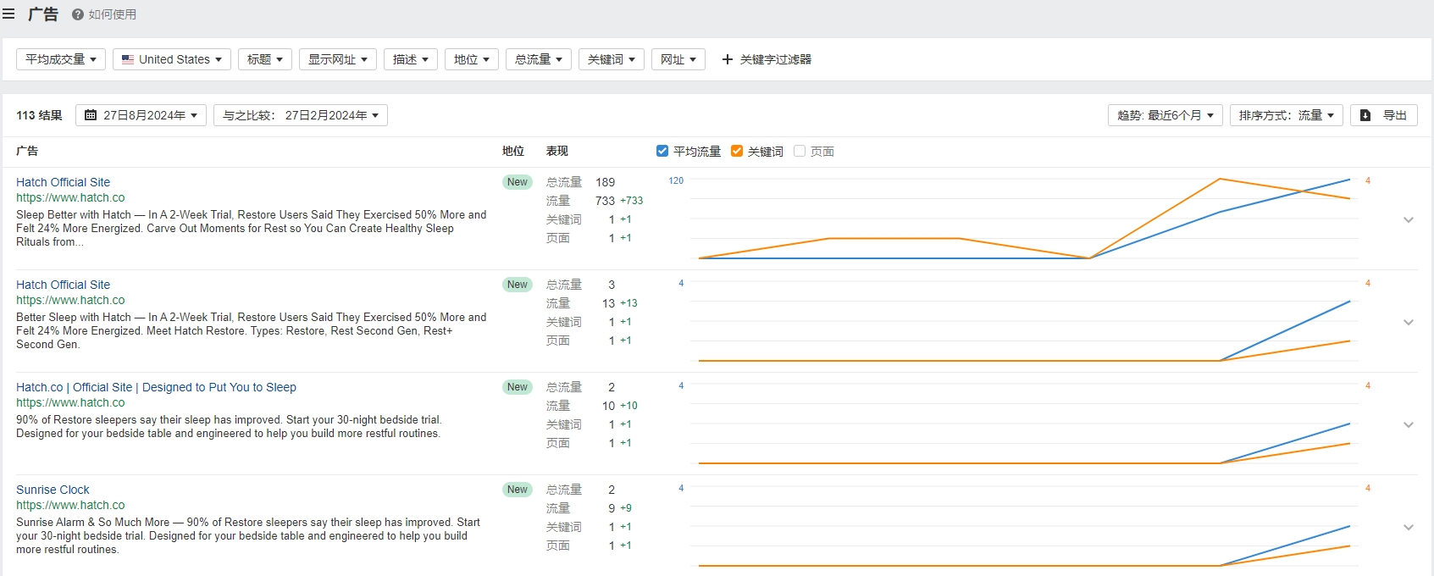Viewport: 1434px width, 576px height.
Task: Click the 表现 column header
Action: 557,151
